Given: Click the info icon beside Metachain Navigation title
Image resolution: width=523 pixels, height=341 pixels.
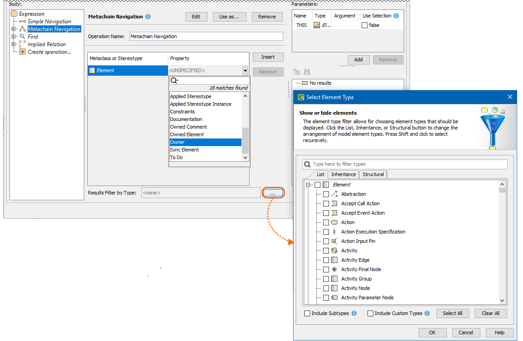Looking at the screenshot, I should 148,17.
